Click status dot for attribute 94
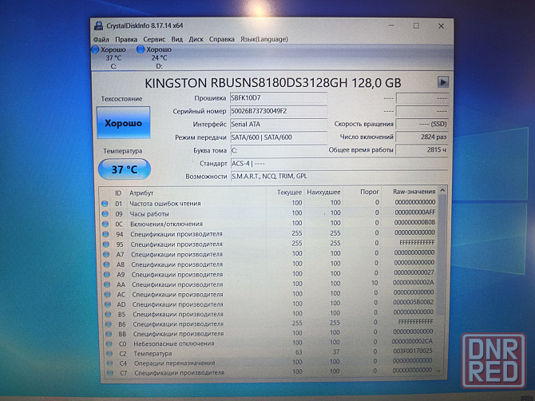 [x=105, y=234]
